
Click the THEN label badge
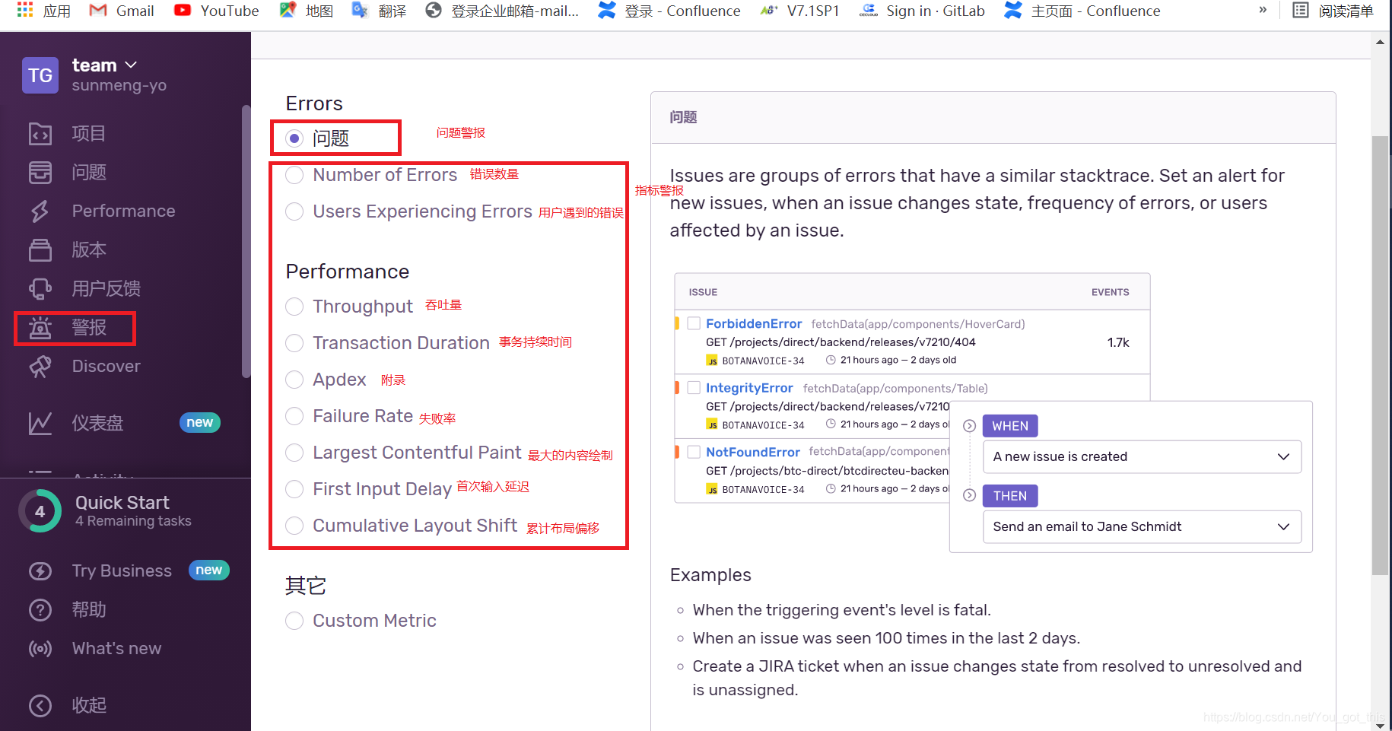coord(1010,496)
